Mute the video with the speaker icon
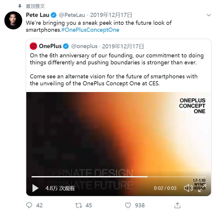The width and height of the screenshot is (216, 212). click(188, 188)
